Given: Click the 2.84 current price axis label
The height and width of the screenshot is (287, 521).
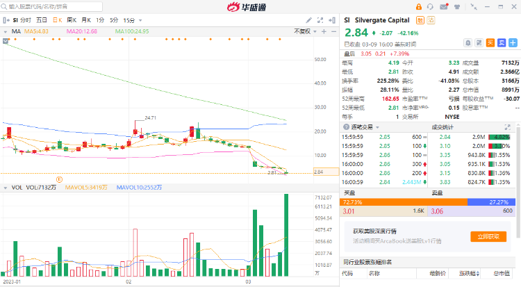Looking at the screenshot, I should 326,172.
